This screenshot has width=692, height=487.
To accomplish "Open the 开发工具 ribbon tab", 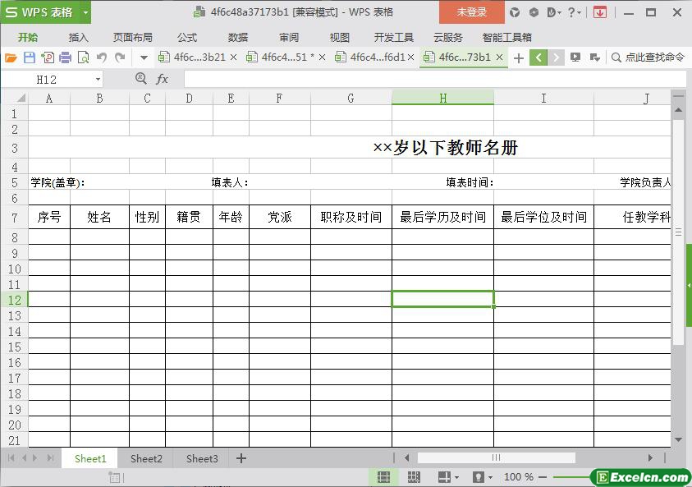I will point(394,38).
